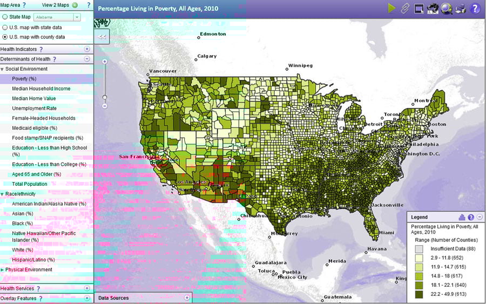Zoom in using the map plus button
This screenshot has width=486, height=304.
105,62
